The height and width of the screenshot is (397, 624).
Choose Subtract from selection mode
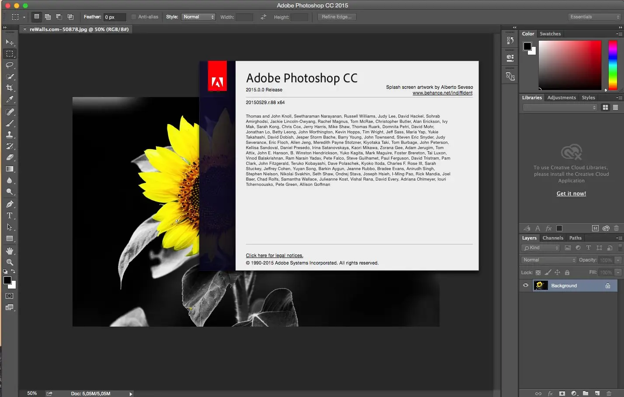pos(59,17)
